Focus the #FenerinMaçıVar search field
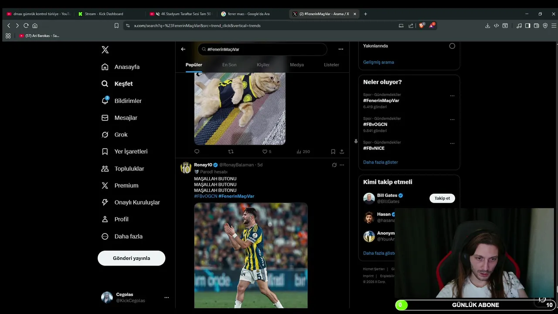This screenshot has width=558, height=314. [x=262, y=49]
